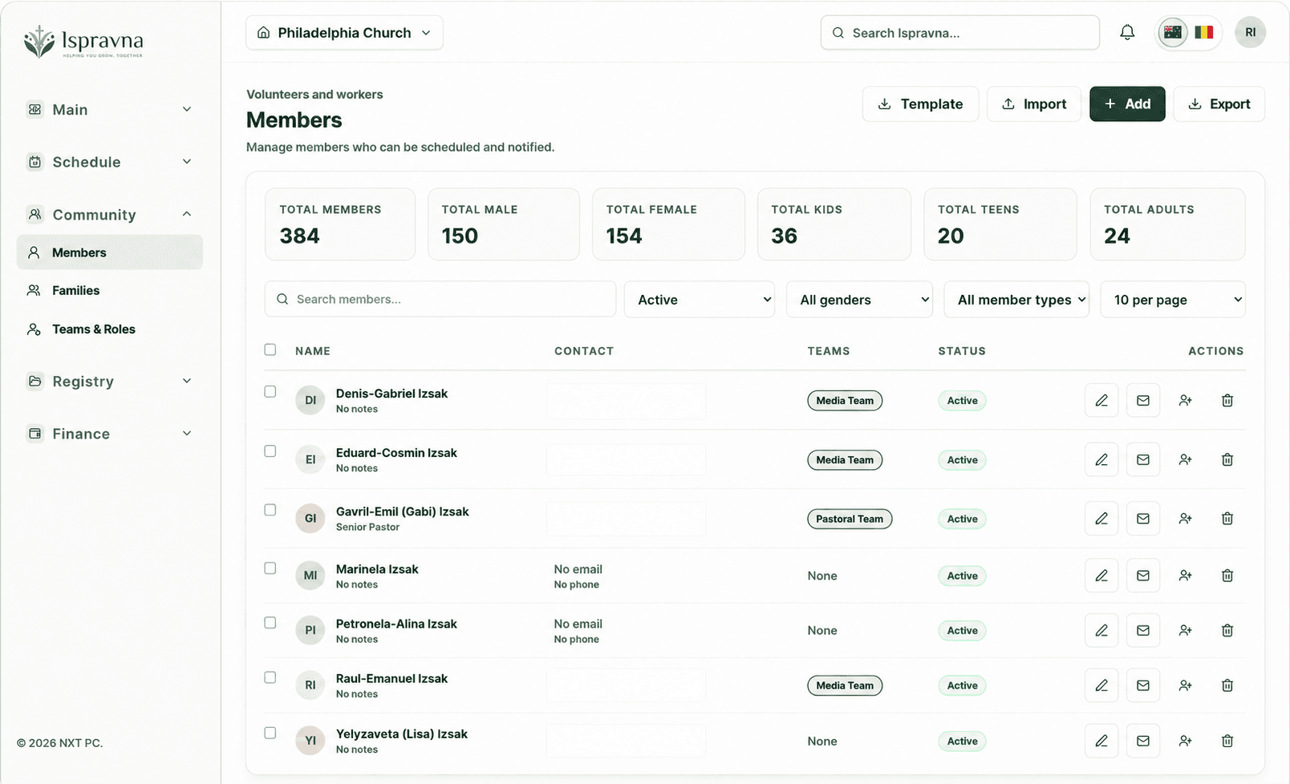This screenshot has width=1290, height=784.
Task: Edit Denis-Gabriel Izsak with pencil icon
Action: (1101, 400)
